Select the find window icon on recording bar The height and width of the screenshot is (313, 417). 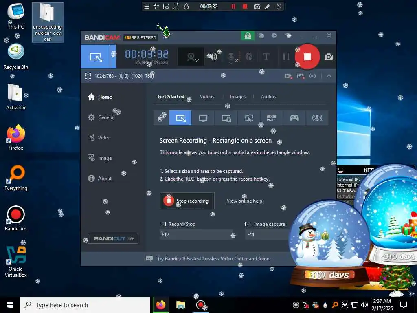coord(166,7)
